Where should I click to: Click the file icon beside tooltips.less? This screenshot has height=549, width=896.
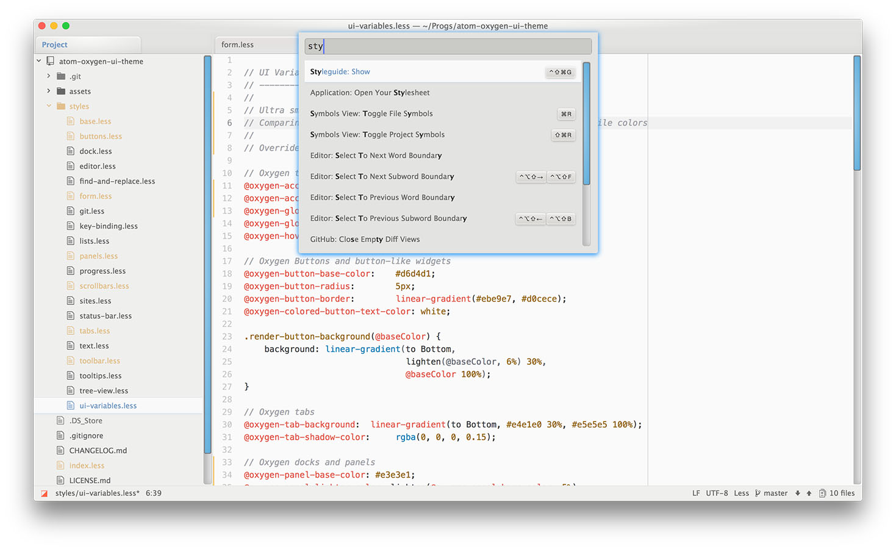71,376
